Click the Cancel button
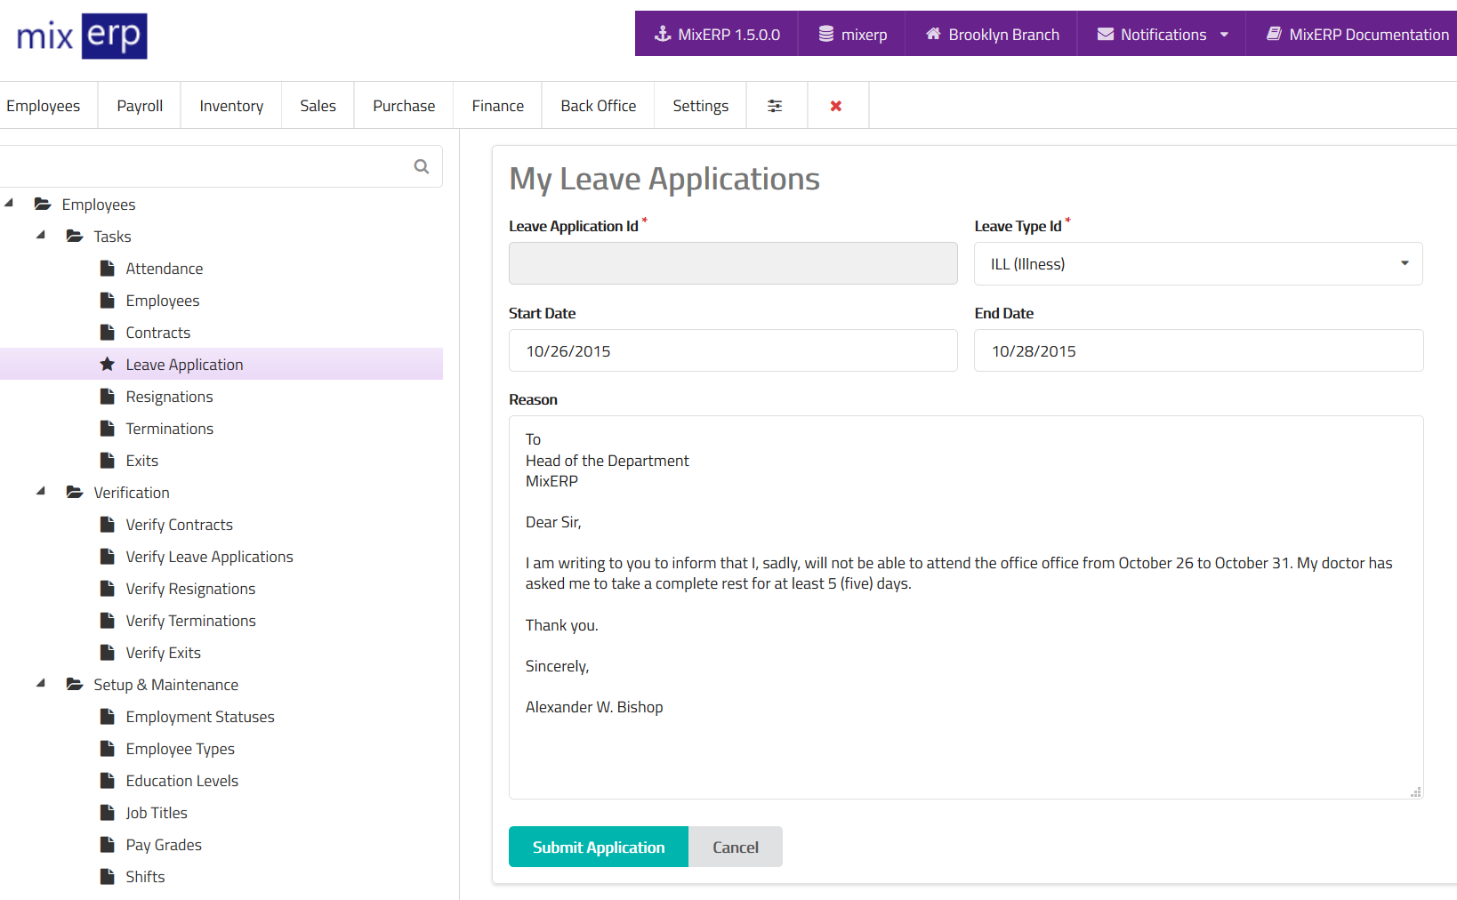The width and height of the screenshot is (1457, 900). tap(735, 848)
